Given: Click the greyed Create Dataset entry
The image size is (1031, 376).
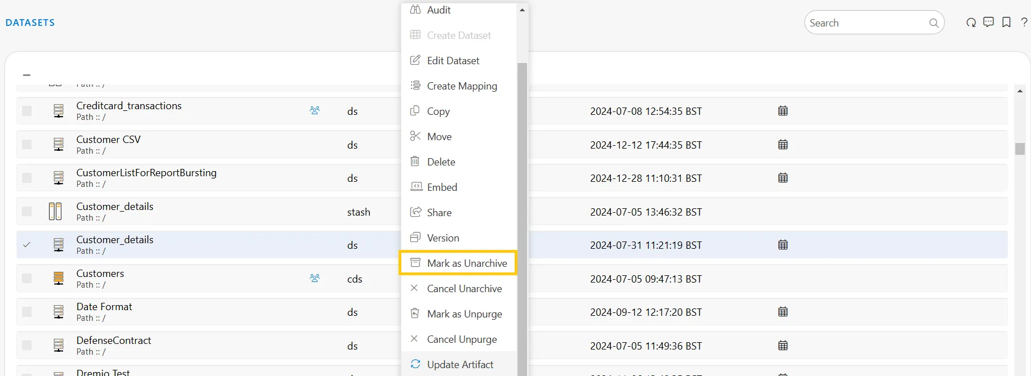Looking at the screenshot, I should pos(459,35).
